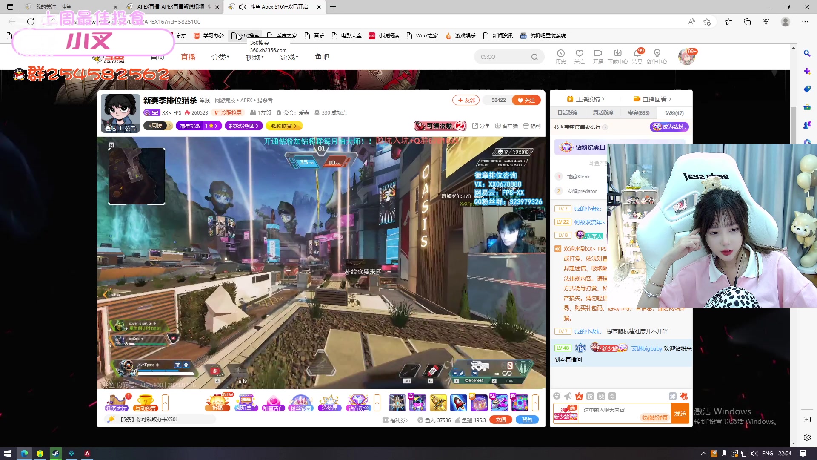
Task: Open the 超级粉丝团 super fan club
Action: click(x=244, y=126)
